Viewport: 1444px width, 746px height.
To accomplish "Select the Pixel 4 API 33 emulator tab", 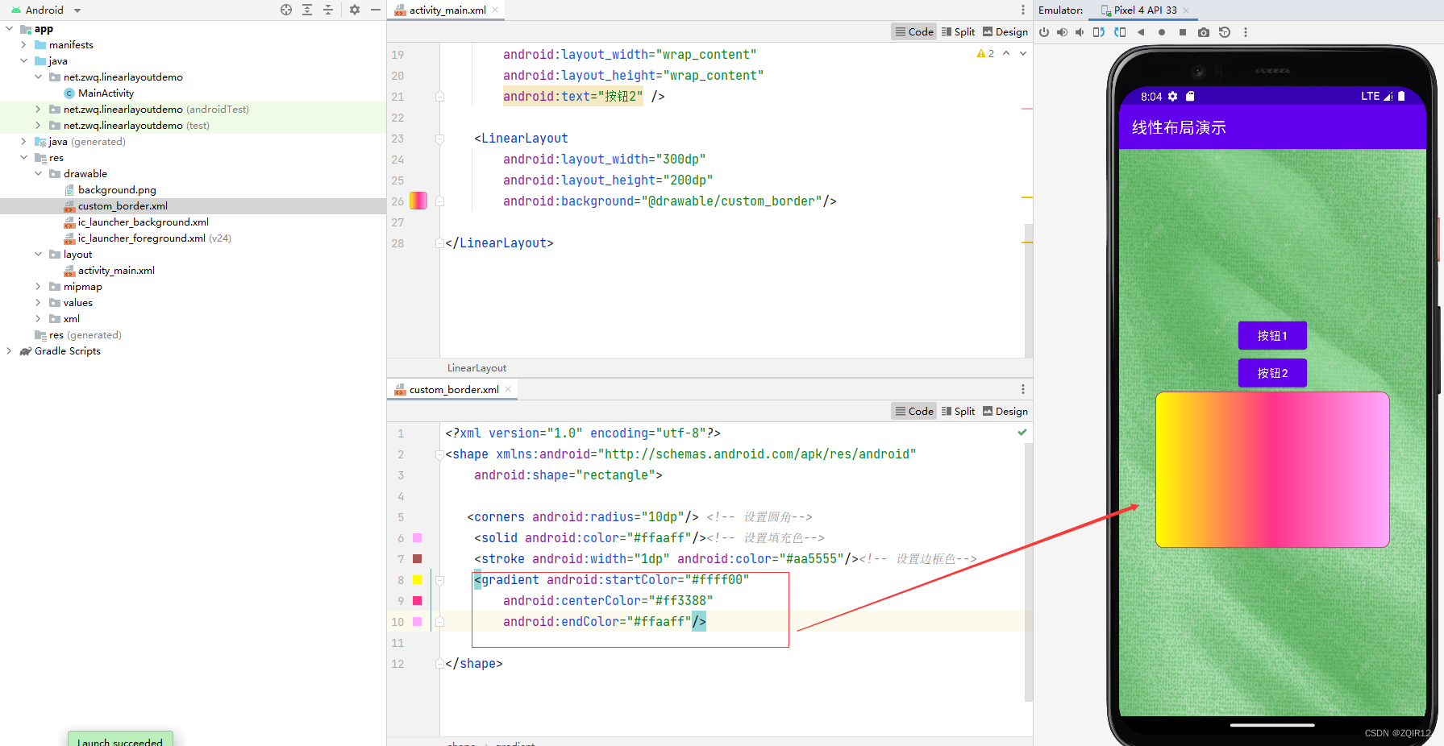I will point(1143,10).
